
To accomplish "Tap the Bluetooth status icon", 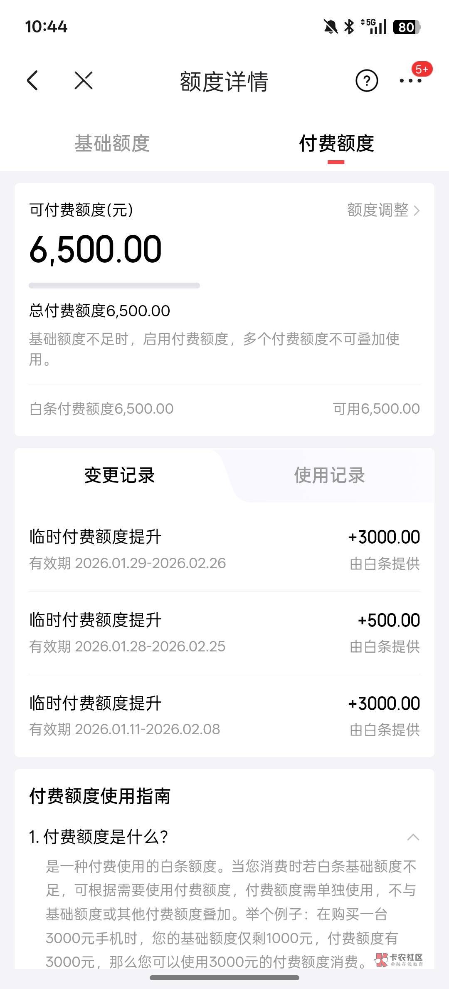I will [x=349, y=27].
